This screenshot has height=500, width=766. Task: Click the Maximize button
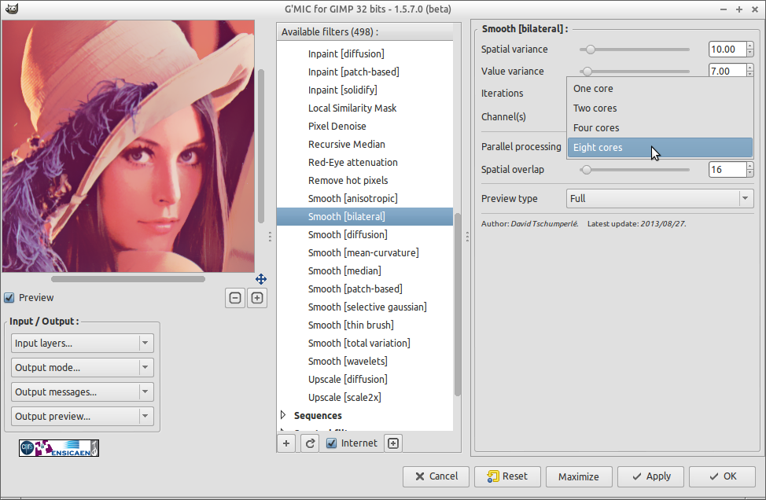pos(579,476)
